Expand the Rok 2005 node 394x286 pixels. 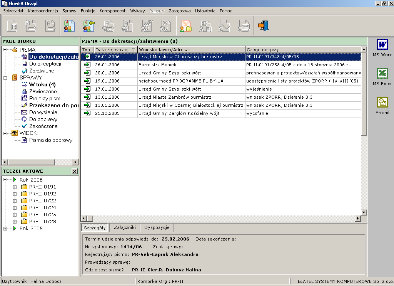click(x=5, y=229)
